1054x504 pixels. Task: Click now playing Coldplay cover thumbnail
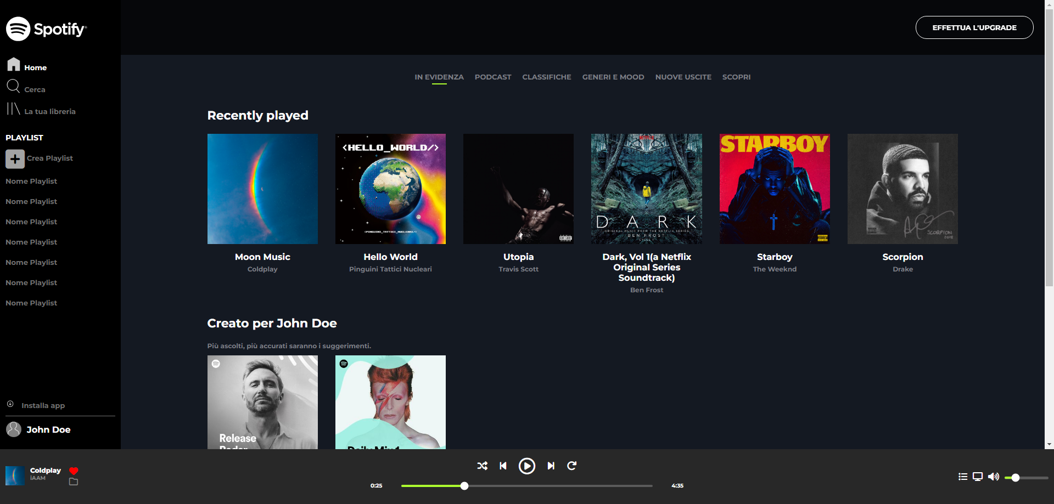coord(15,475)
